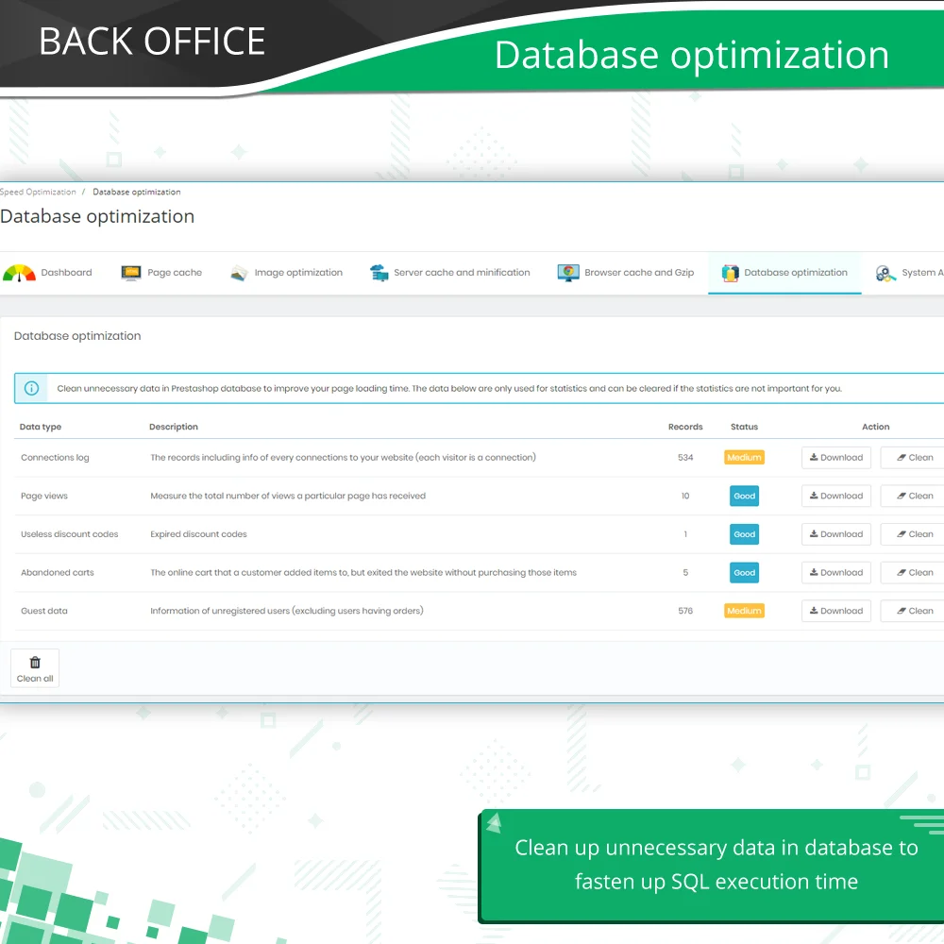Click the Good status badge for Page views
The image size is (944, 944).
[744, 496]
